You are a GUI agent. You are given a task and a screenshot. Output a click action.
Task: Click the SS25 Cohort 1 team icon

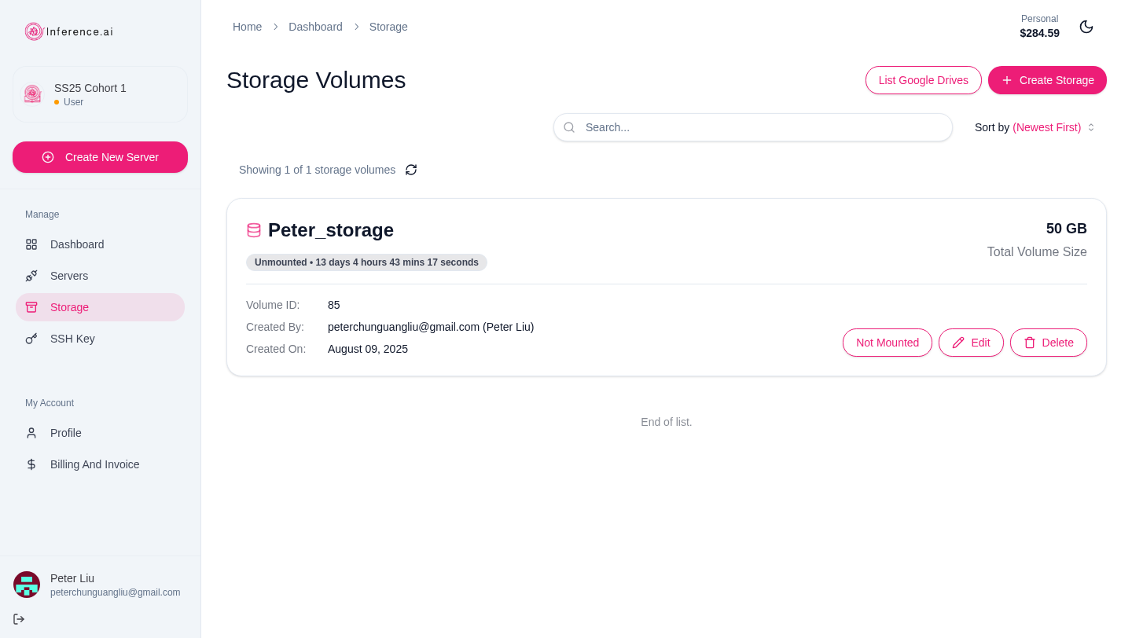(x=32, y=94)
